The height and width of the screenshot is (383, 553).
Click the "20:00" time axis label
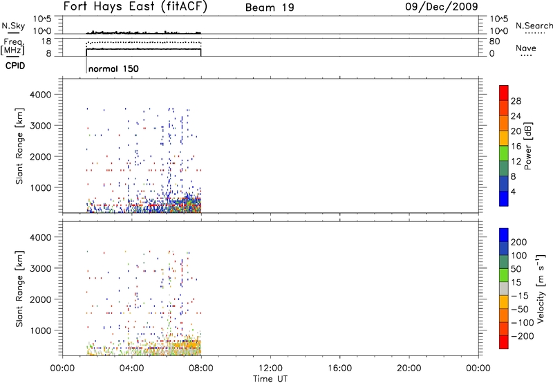click(x=409, y=368)
